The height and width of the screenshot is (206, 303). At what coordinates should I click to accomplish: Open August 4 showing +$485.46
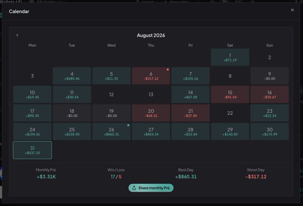(x=72, y=76)
